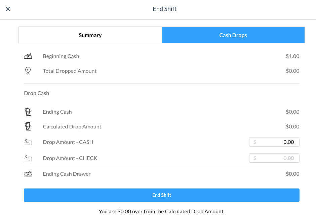Click the Total Dropped Amount pin icon
Image resolution: width=316 pixels, height=218 pixels.
tap(28, 71)
